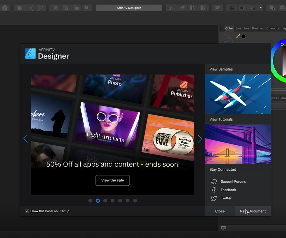The image size is (286, 238).
Task: Uncheck Show this Panel on Startup
Action: point(27,211)
